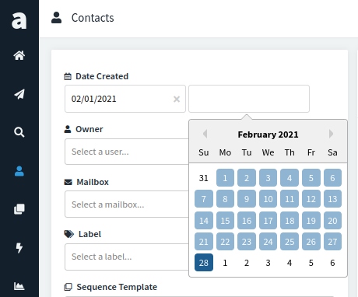The image size is (358, 297).
Task: Pick February 28 in the calendar
Action: click(x=204, y=263)
